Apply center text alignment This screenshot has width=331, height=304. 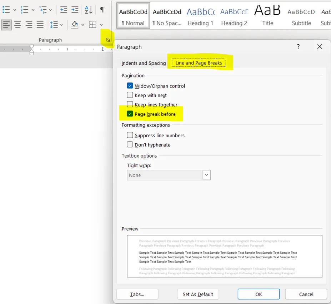(x=17, y=25)
